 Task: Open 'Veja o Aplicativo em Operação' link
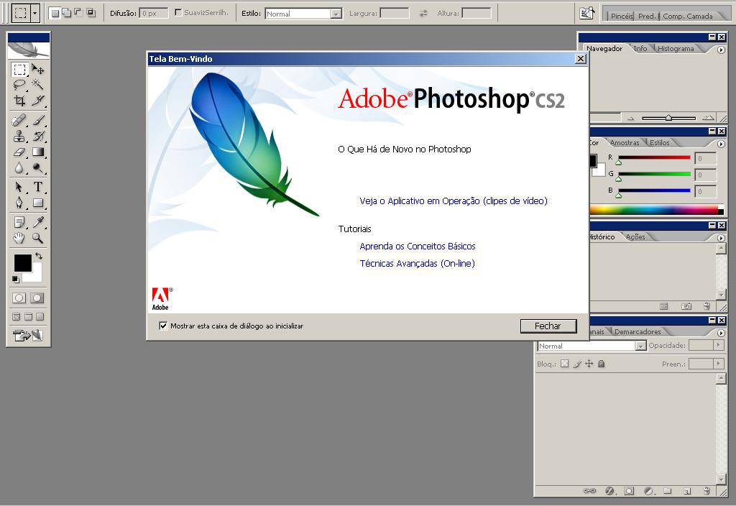454,201
